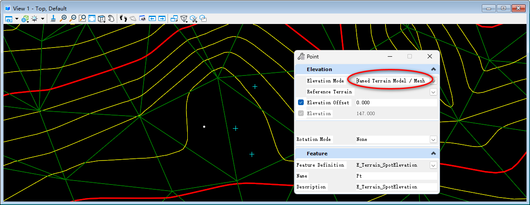Click the Rotation Mode label
The height and width of the screenshot is (205, 530).
[314, 140]
